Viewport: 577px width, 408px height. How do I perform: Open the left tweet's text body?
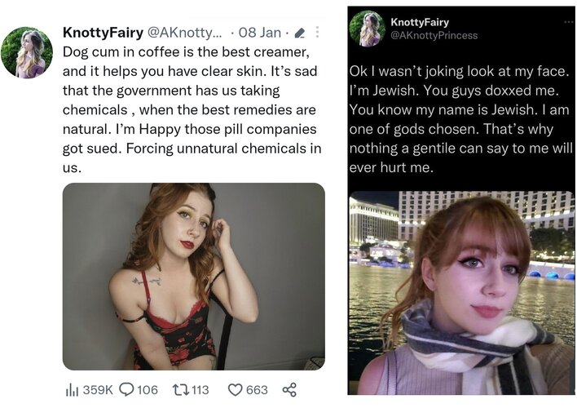tap(192, 109)
